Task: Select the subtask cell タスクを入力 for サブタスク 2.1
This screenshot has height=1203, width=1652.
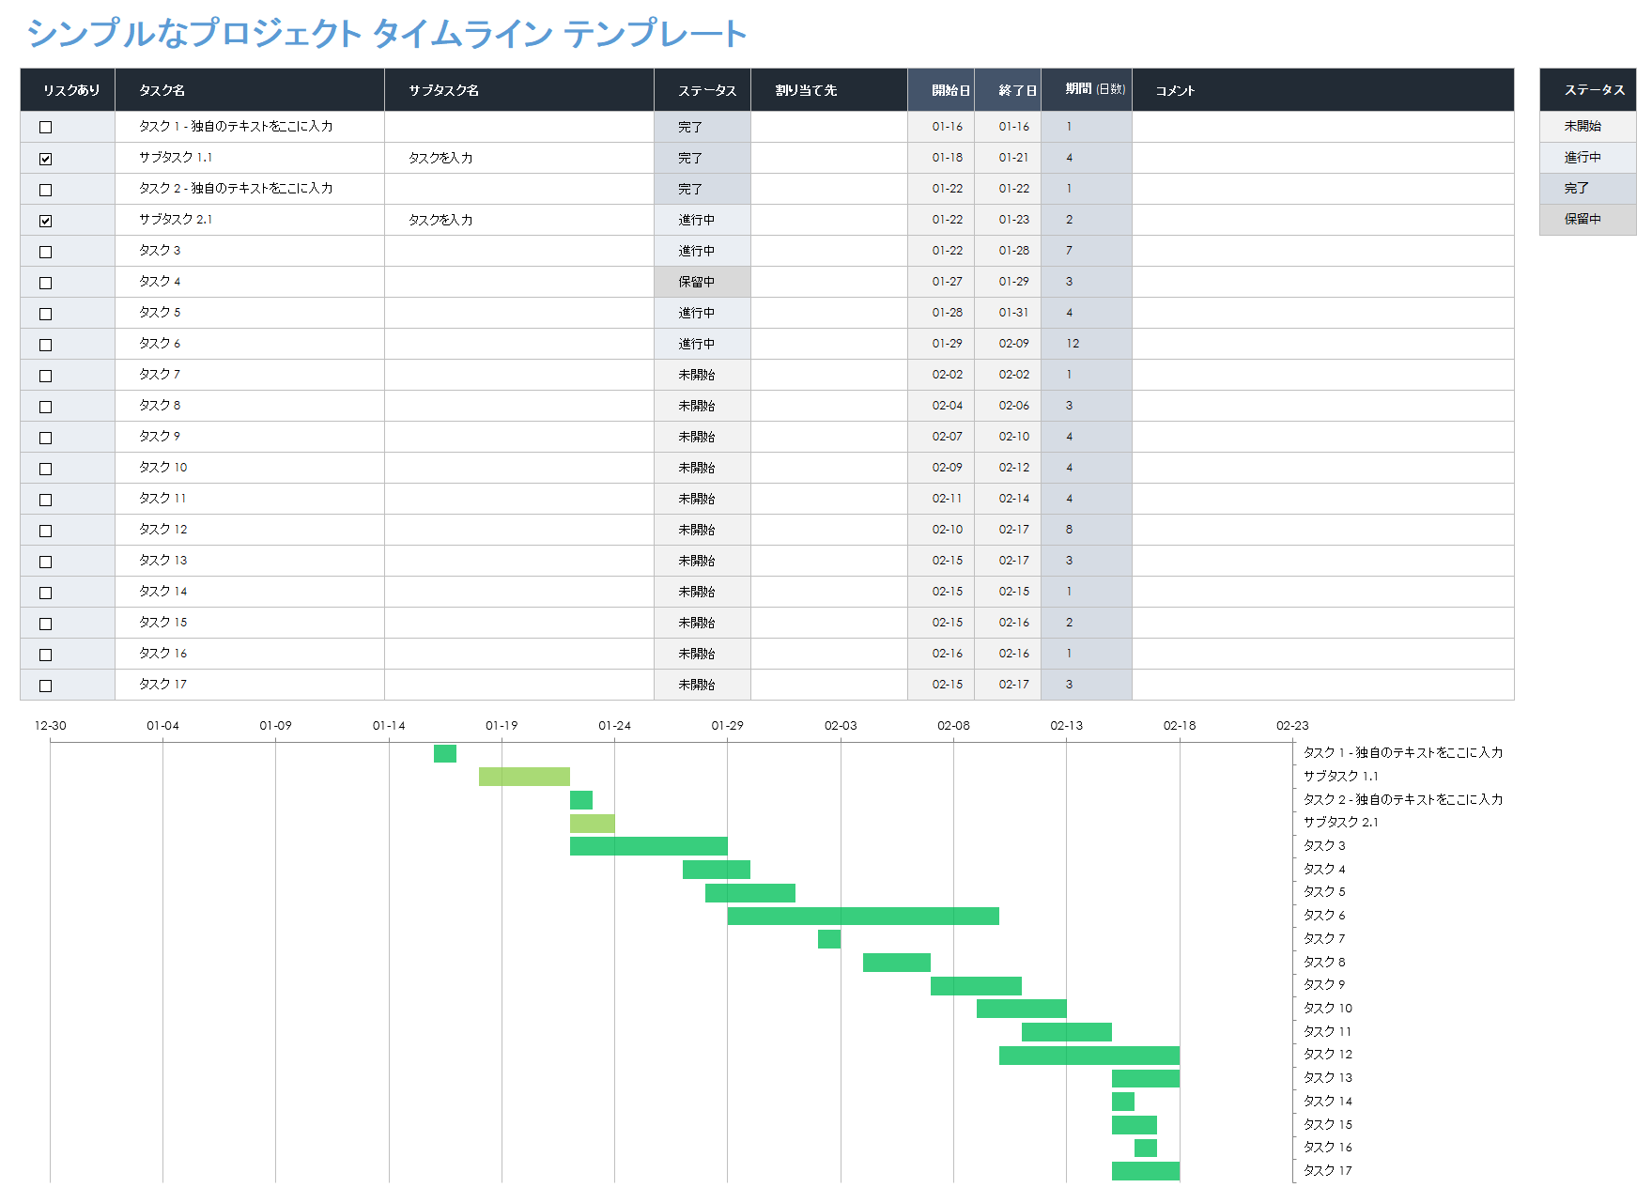Action: [x=519, y=220]
